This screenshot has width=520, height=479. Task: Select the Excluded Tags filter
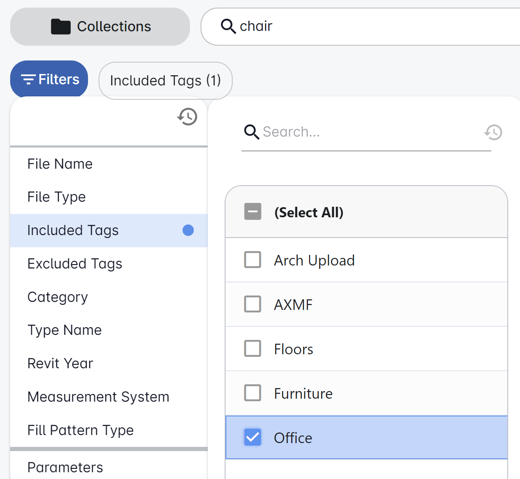[x=75, y=264]
